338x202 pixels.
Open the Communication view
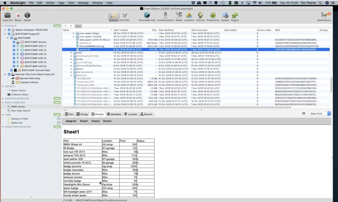165,17
